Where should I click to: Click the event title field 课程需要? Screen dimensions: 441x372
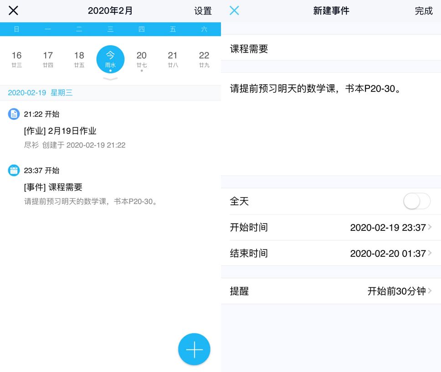(x=331, y=49)
